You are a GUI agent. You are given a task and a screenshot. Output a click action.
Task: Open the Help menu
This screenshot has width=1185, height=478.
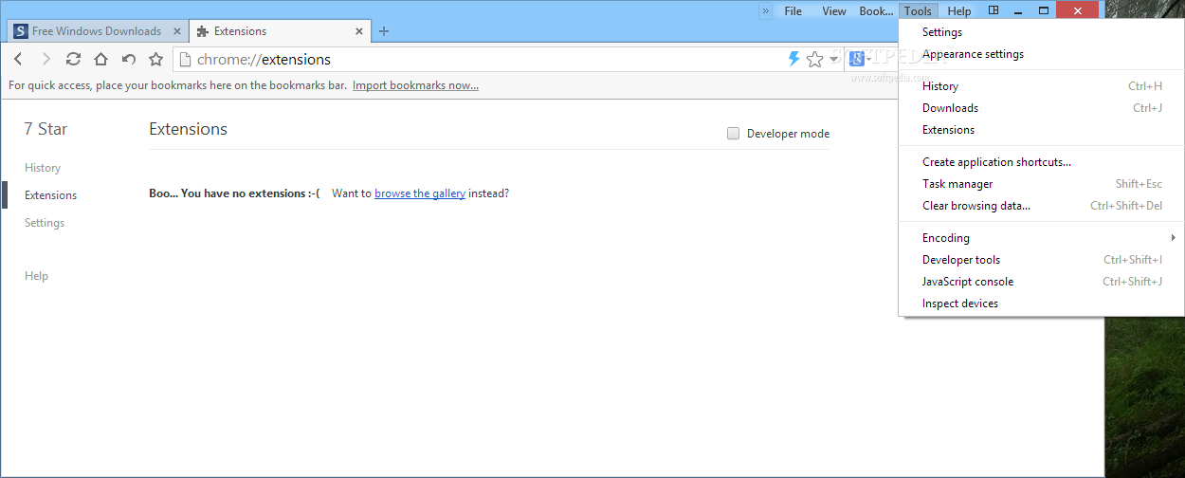coord(959,10)
